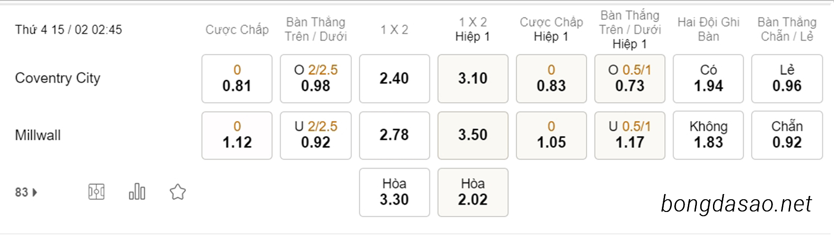Pick even goals Chẵn at 0.92

click(x=787, y=135)
